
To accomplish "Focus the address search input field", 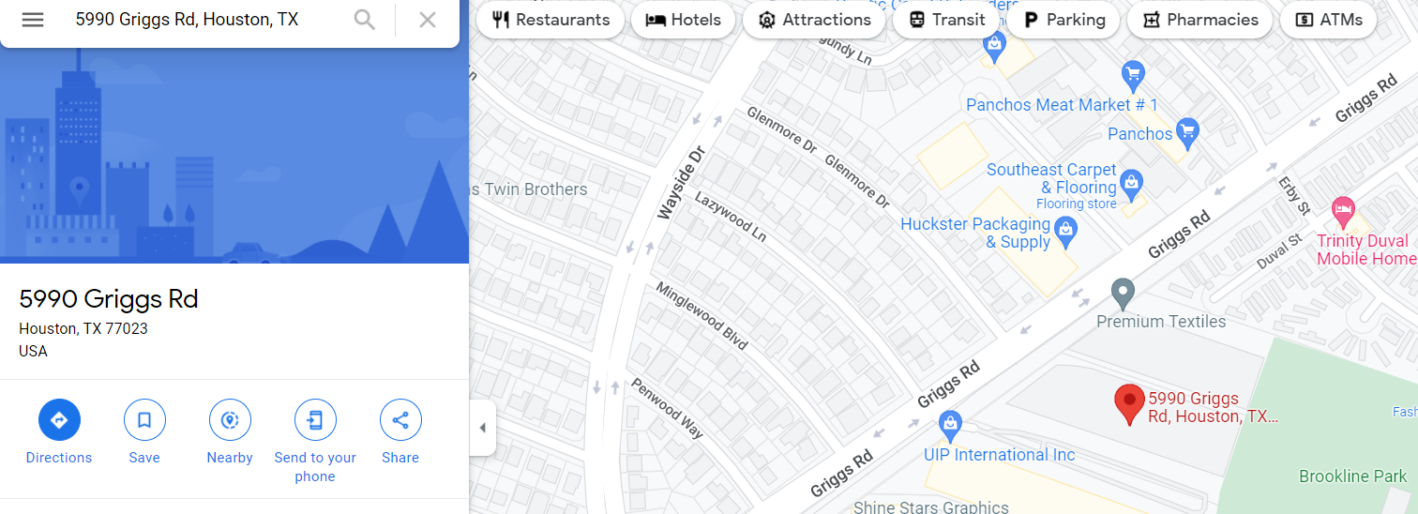I will tap(206, 20).
